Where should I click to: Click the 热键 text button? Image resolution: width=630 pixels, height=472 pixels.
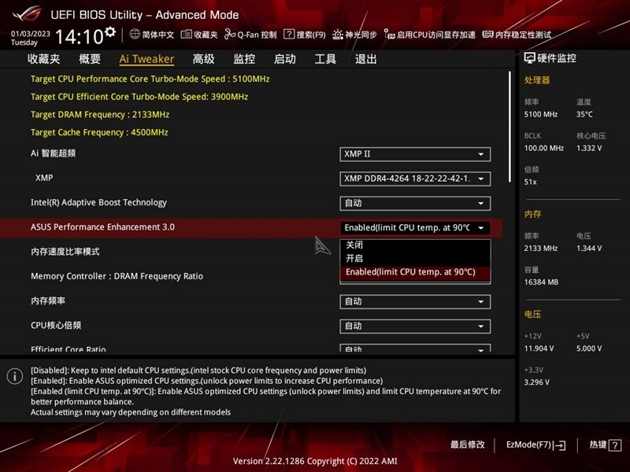tap(598, 444)
